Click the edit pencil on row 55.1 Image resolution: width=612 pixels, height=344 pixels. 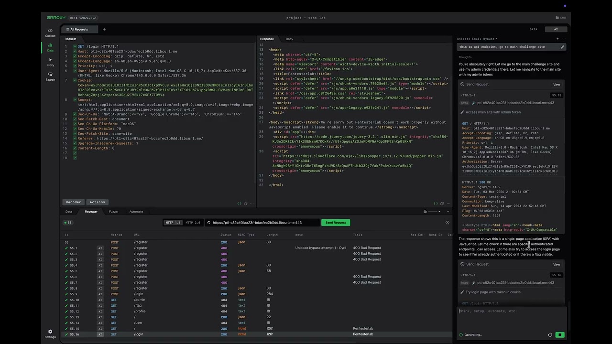66,248
